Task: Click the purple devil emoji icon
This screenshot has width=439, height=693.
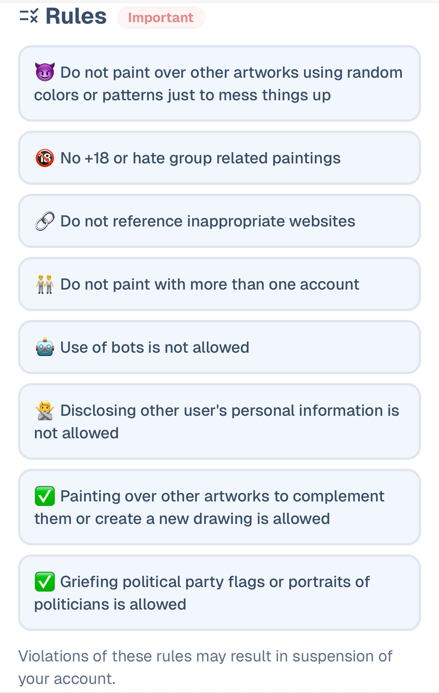Action: 45,72
